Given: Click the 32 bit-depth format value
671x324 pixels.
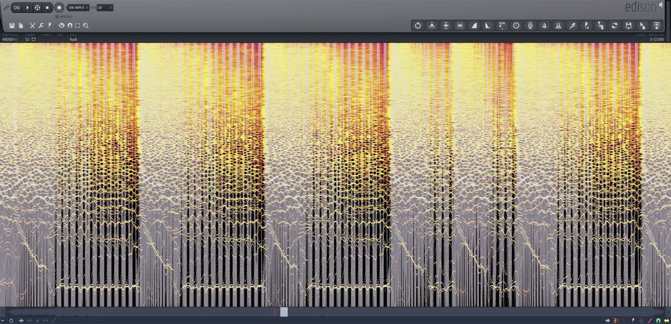Looking at the screenshot, I should 27,39.
